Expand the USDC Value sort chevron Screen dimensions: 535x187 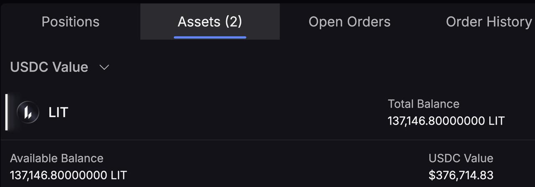pyautogui.click(x=104, y=67)
